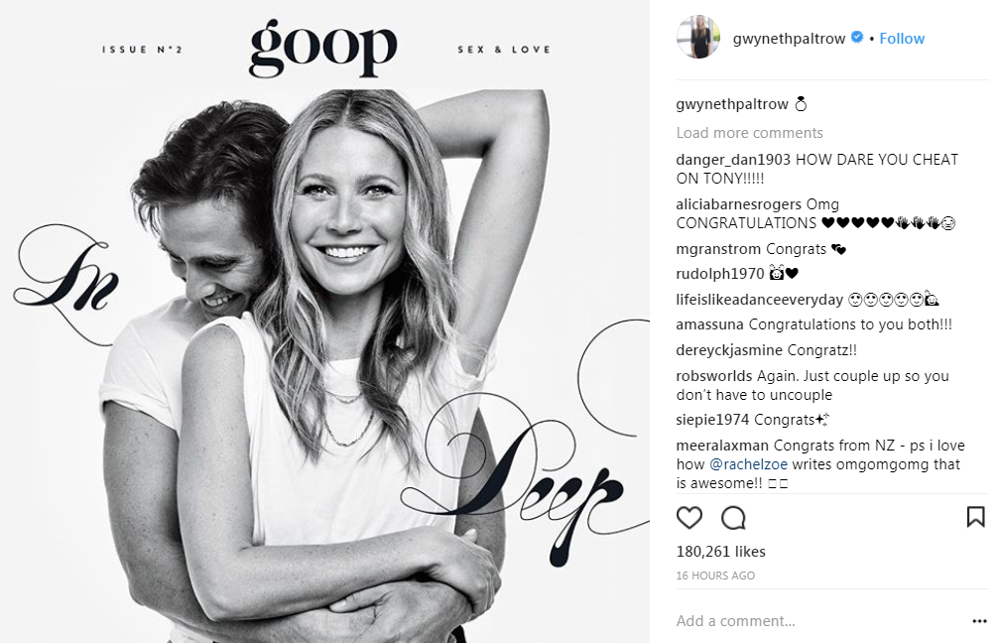998x643 pixels.
Task: Save post with bookmark icon
Action: [976, 517]
